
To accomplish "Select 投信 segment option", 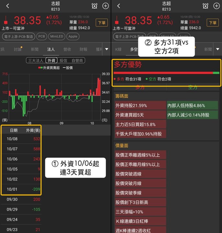I will pyautogui.click(x=63, y=61).
